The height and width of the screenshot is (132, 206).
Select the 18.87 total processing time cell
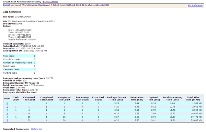coord(172,117)
